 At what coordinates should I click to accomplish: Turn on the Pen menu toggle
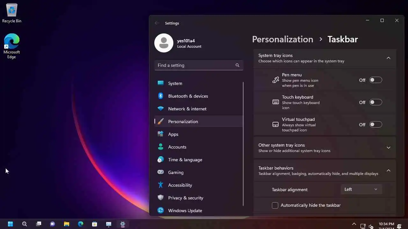375,80
